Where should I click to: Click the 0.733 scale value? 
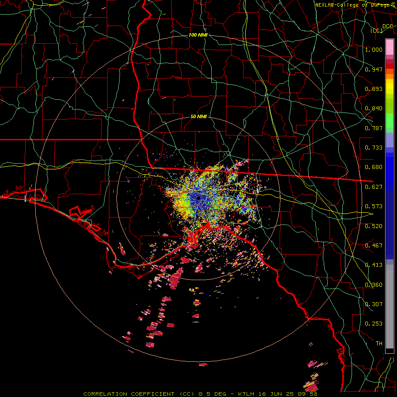click(374, 148)
